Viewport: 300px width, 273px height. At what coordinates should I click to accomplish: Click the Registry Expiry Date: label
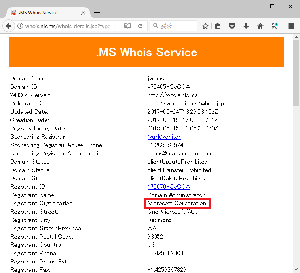(38, 128)
